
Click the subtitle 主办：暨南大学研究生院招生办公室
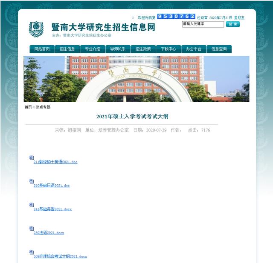(81, 35)
